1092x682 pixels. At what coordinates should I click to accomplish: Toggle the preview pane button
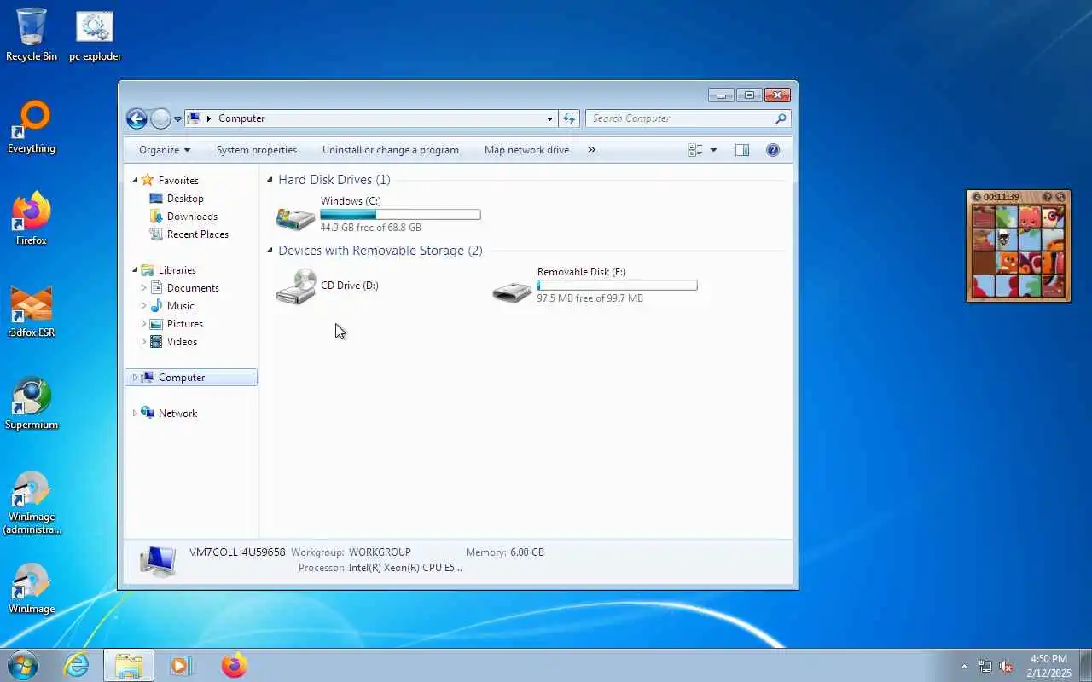pos(741,150)
